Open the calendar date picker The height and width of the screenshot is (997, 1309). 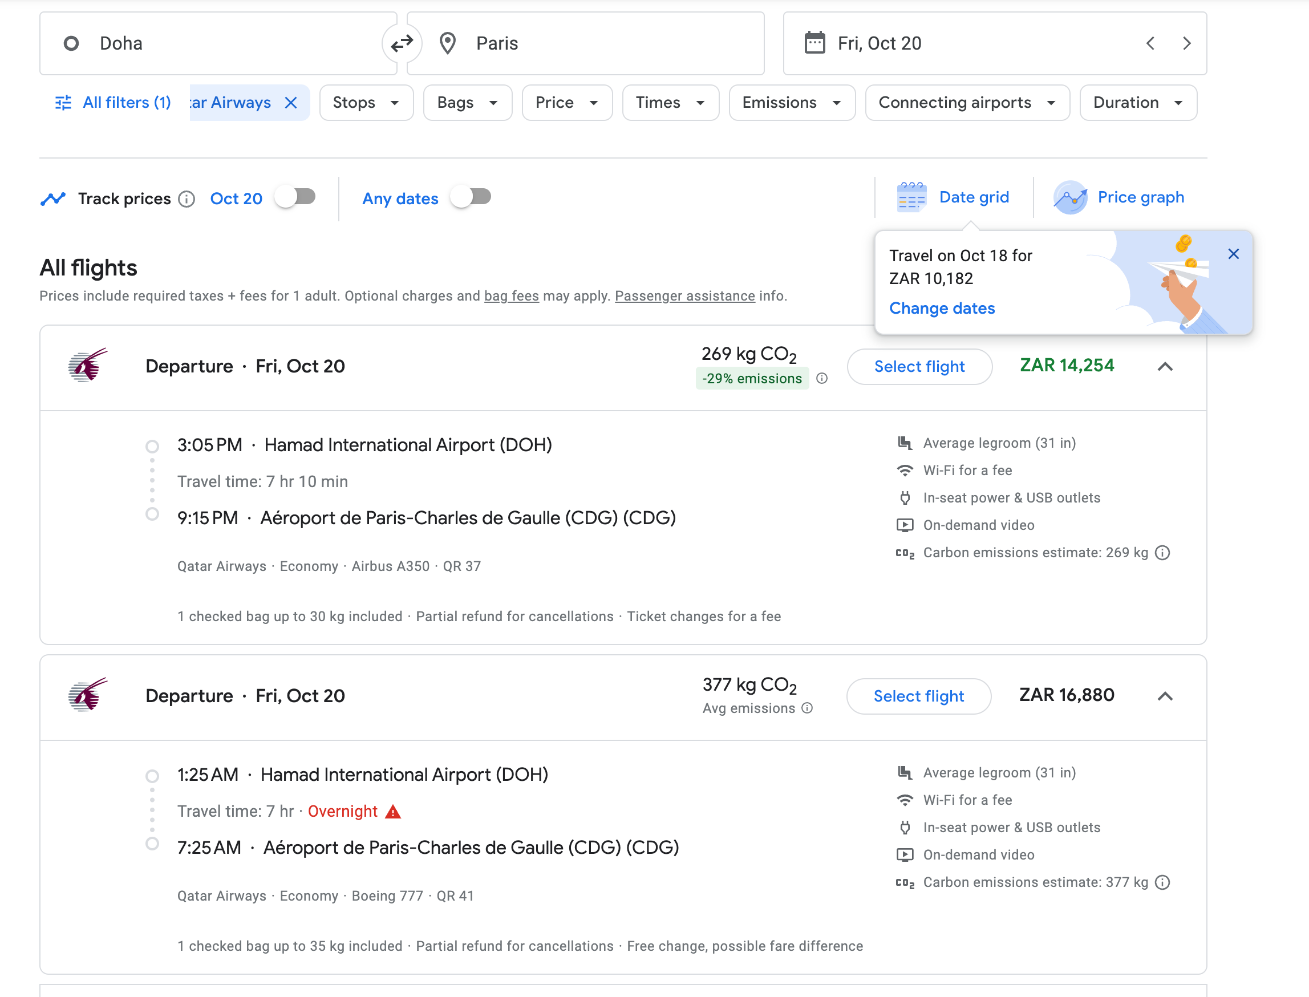(814, 43)
